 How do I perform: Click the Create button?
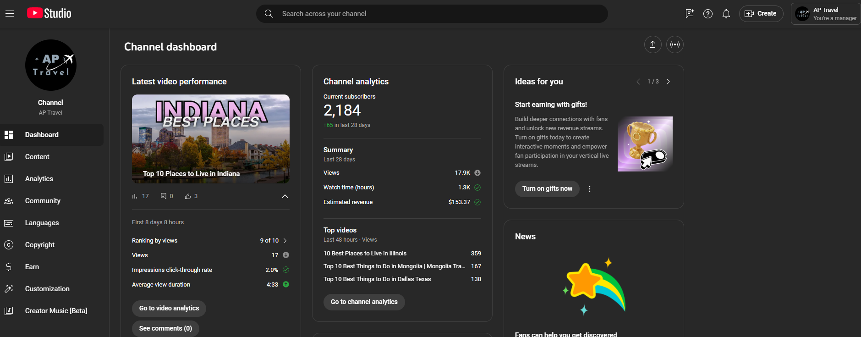pos(761,14)
